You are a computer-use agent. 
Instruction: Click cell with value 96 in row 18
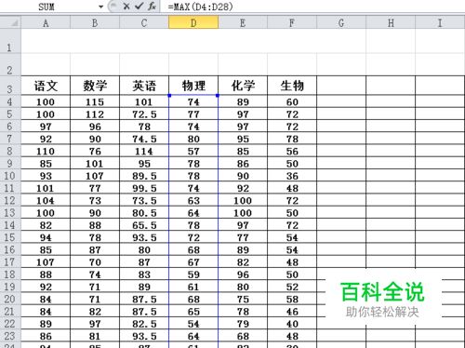[x=243, y=274]
